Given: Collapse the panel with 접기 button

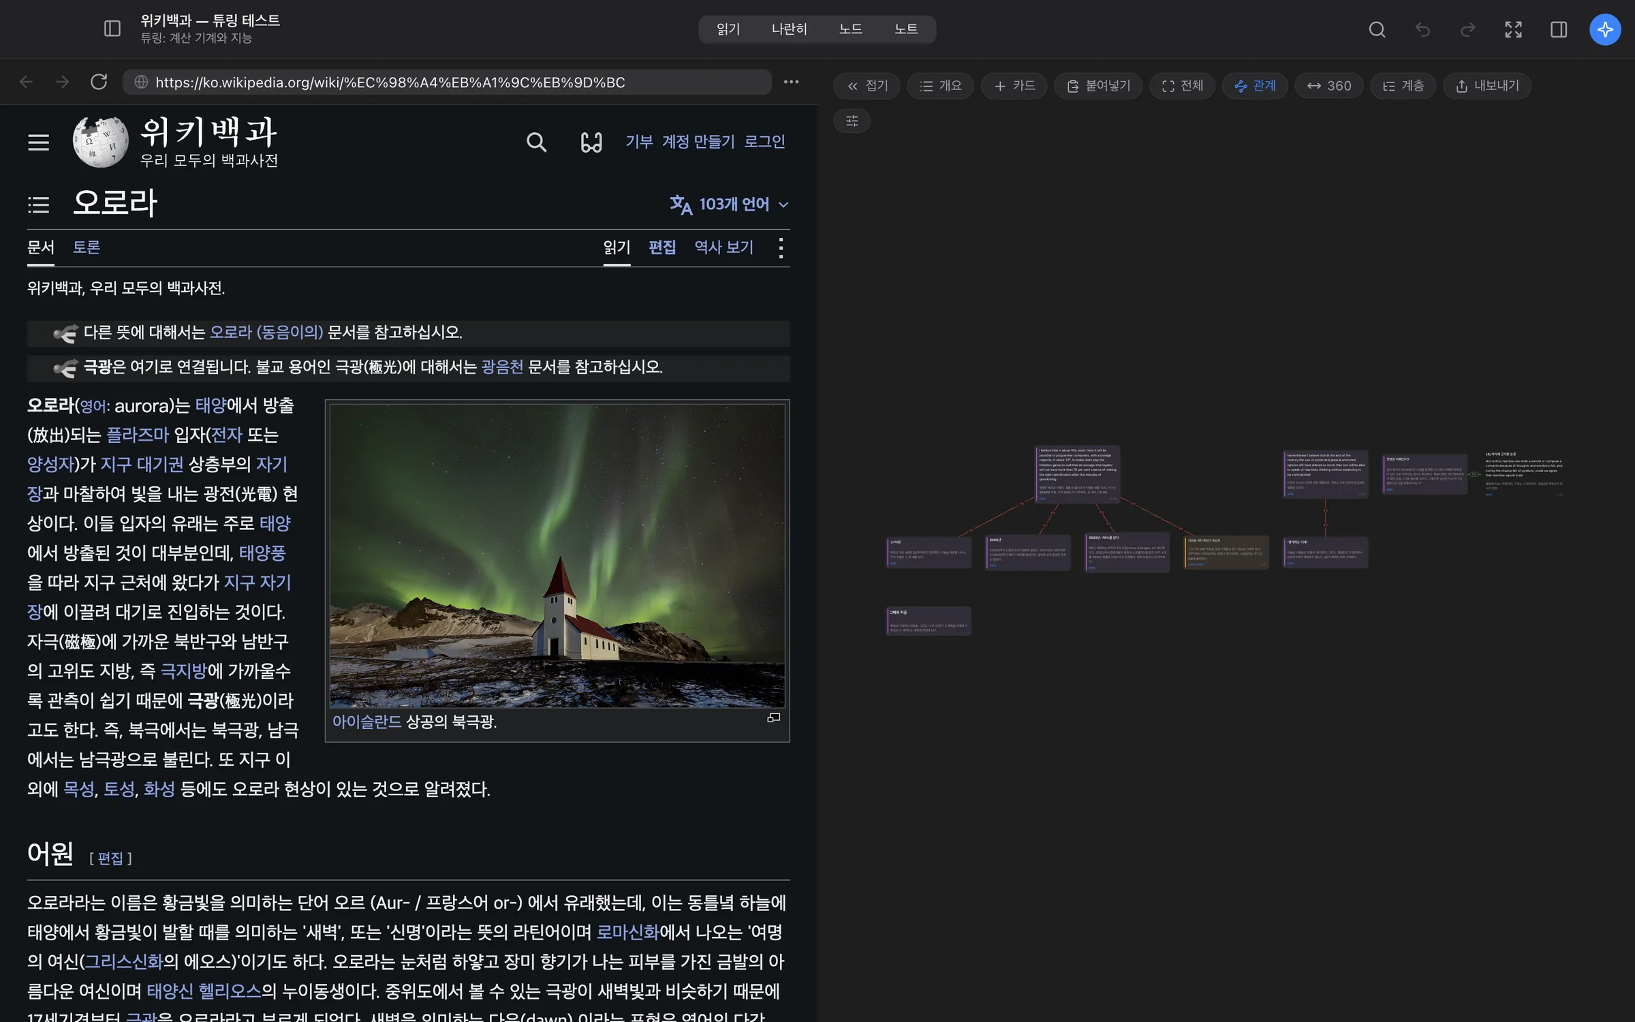Looking at the screenshot, I should 867,86.
